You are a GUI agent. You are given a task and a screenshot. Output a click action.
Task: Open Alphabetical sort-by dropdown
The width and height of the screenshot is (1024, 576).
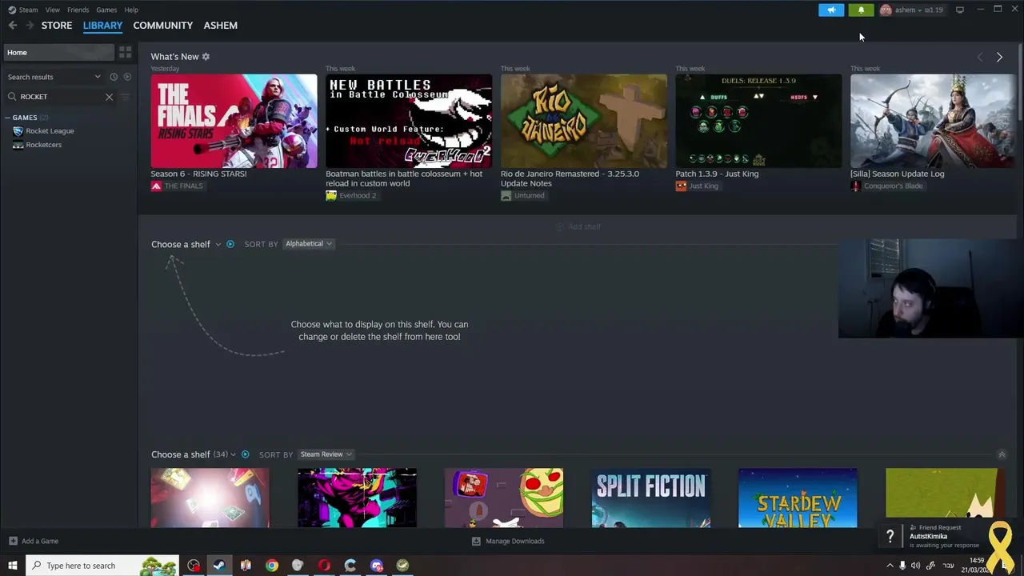click(x=309, y=244)
